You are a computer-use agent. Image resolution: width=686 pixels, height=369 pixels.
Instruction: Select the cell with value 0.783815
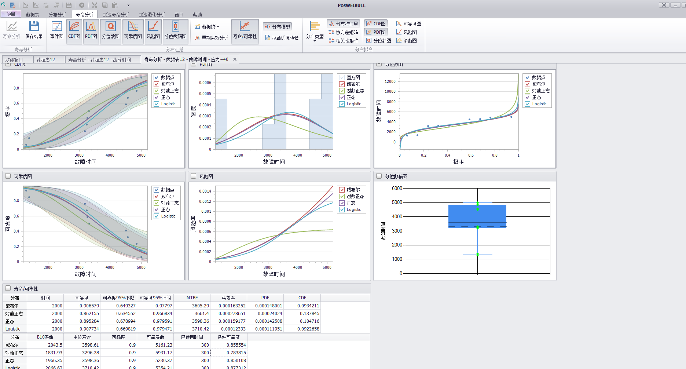tap(229, 352)
